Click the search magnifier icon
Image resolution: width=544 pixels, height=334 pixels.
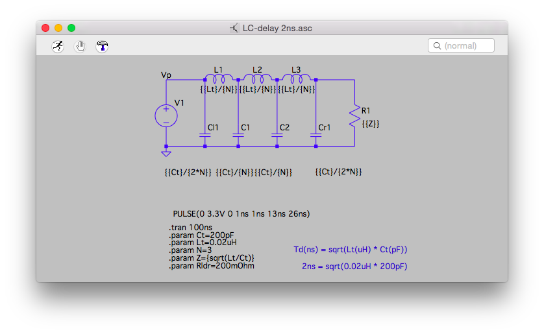(437, 46)
